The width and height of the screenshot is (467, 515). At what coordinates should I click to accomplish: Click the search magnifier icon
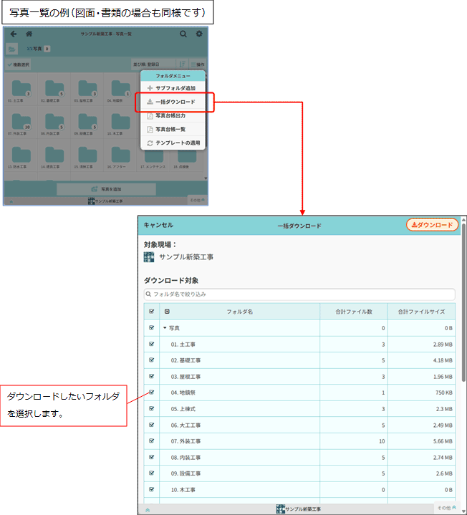coord(183,34)
